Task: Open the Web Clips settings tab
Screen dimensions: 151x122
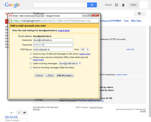Action: click(x=136, y=21)
